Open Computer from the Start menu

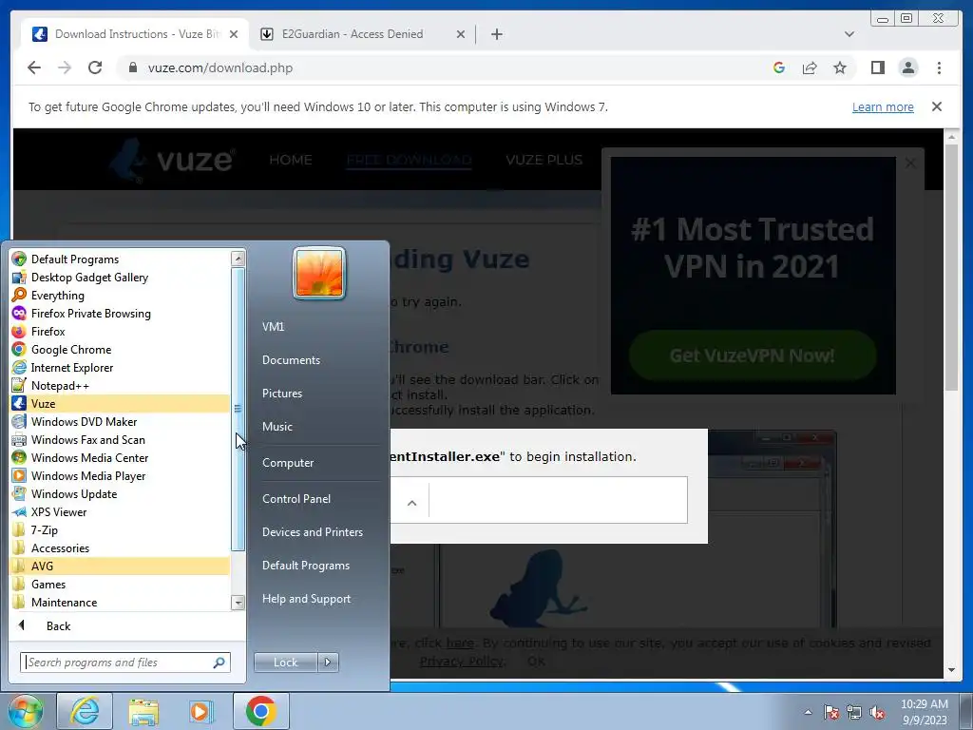coord(288,463)
